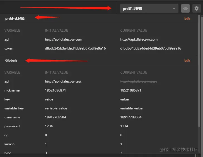Image resolution: width=203 pixels, height=157 pixels.
Task: Click the panel's vertical scrollbar
Action: 199,71
